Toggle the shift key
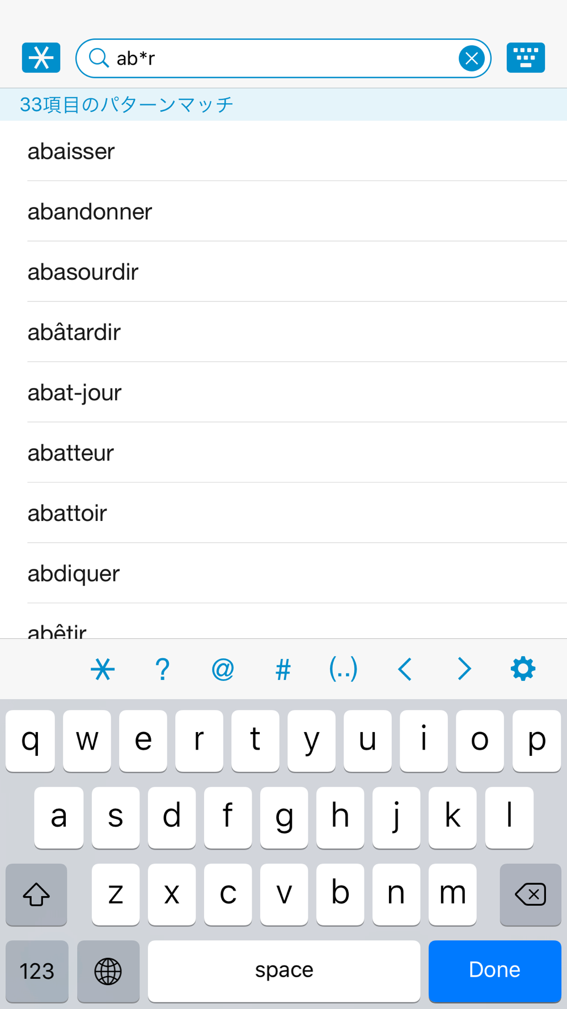 point(36,894)
